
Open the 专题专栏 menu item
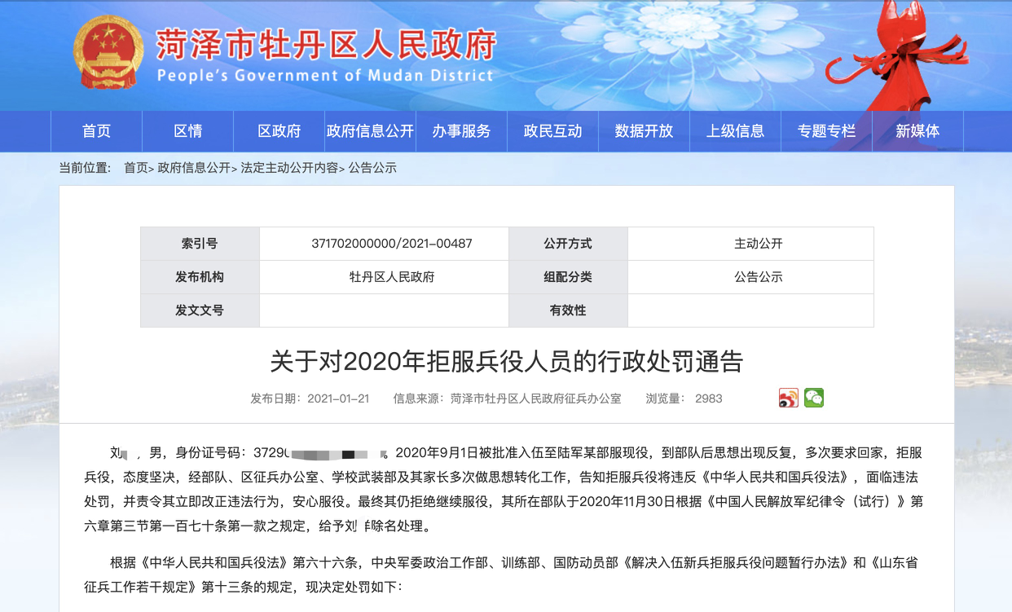826,131
